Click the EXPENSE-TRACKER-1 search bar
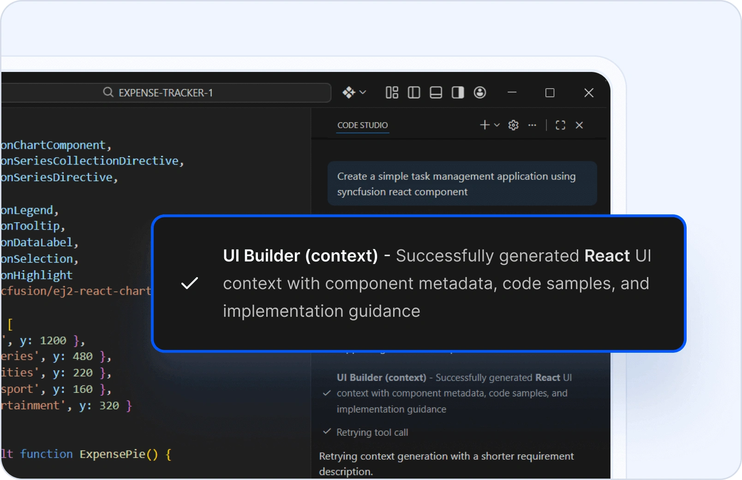This screenshot has height=480, width=742. 166,93
